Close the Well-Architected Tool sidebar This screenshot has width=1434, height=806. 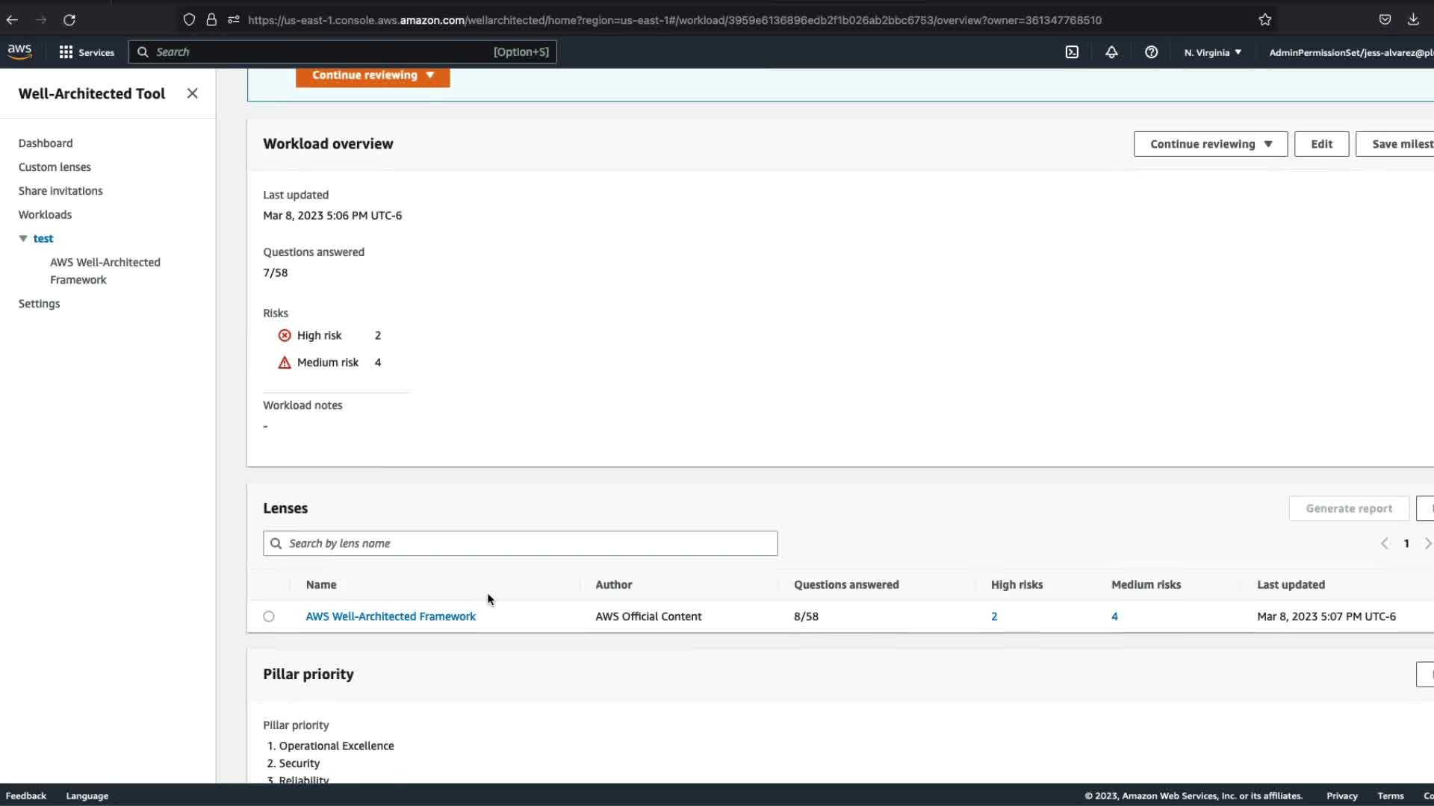coord(192,93)
